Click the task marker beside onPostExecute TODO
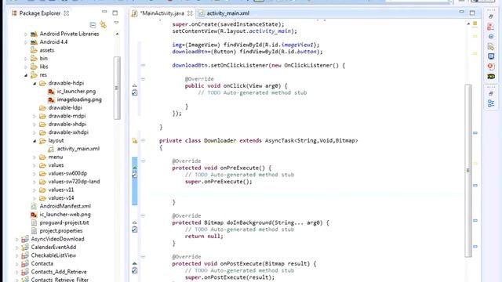Screen dimensions: 502x282 134,270
